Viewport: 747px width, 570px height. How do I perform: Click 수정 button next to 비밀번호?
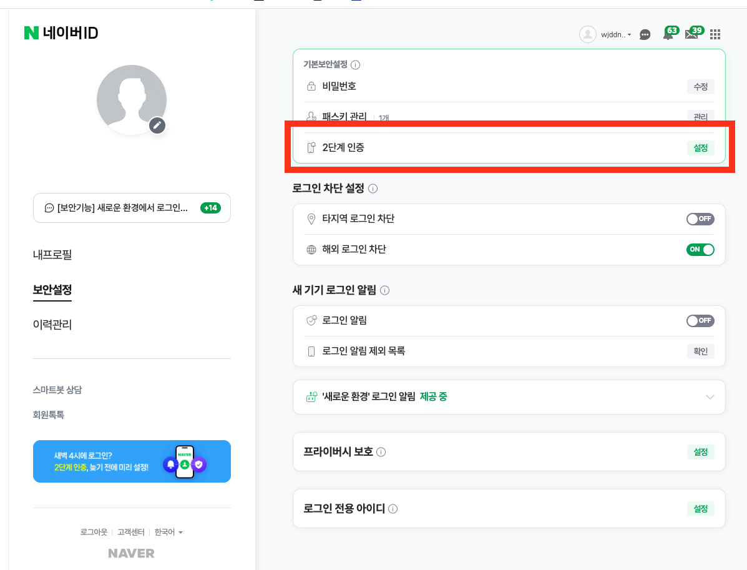[x=700, y=87]
